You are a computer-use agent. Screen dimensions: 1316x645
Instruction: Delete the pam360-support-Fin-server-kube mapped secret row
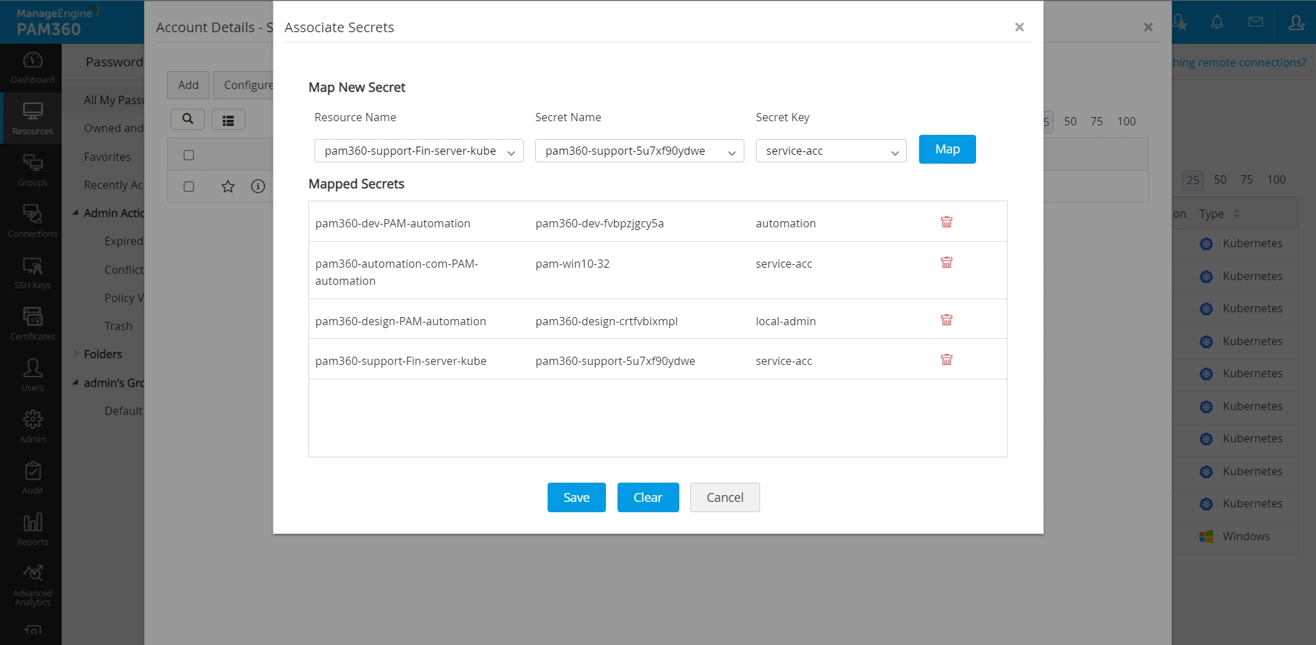click(947, 359)
